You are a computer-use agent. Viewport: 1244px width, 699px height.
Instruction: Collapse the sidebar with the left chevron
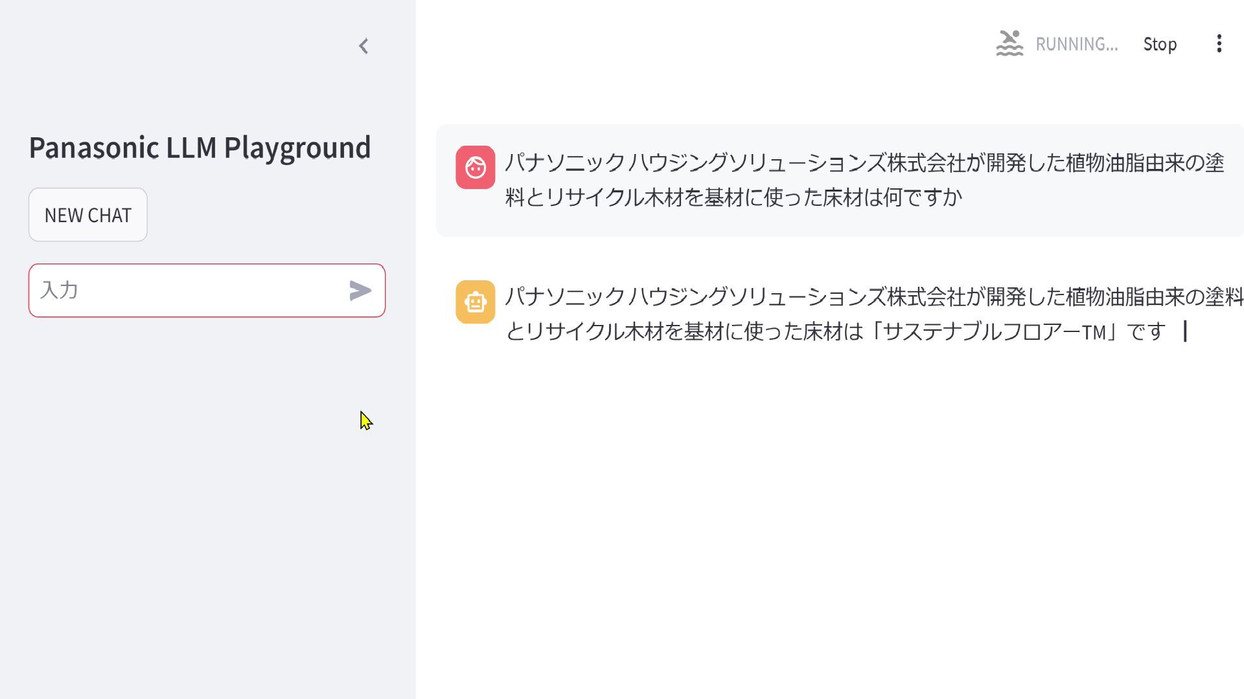click(x=363, y=46)
